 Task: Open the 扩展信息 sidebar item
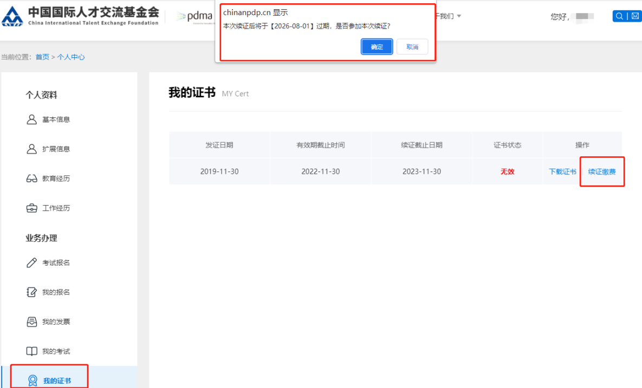tap(55, 149)
